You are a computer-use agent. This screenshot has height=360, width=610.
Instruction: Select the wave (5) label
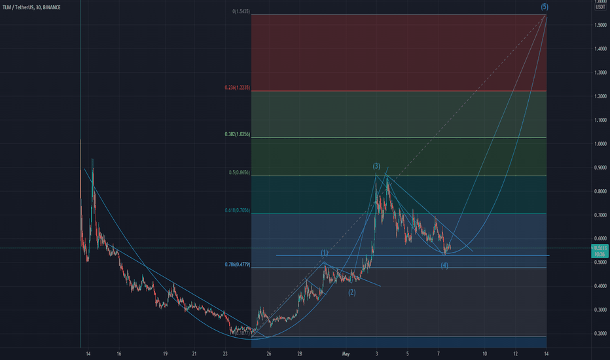click(x=545, y=7)
